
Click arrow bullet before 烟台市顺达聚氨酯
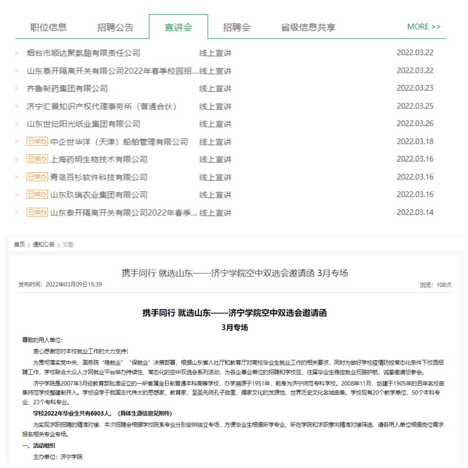16,53
